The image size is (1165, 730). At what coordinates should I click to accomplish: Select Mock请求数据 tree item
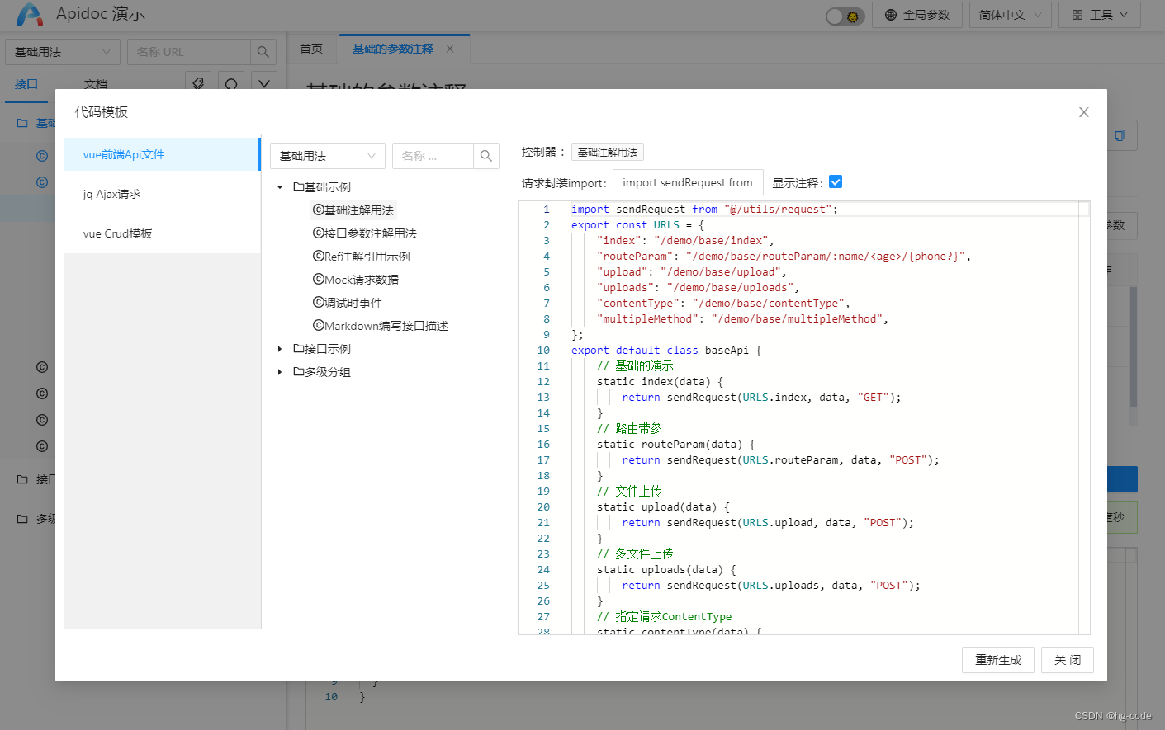[356, 280]
